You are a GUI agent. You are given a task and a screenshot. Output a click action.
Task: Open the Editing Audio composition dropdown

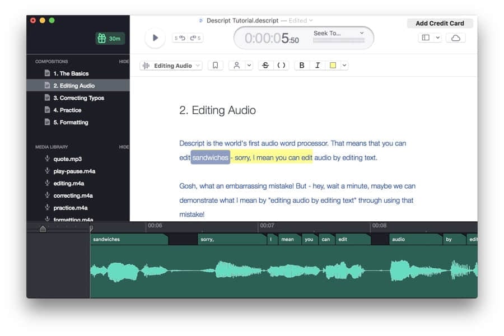click(x=171, y=66)
